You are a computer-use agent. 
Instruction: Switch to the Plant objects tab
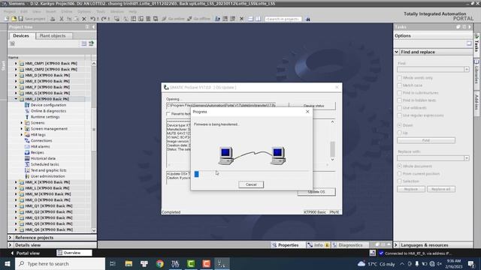point(53,36)
